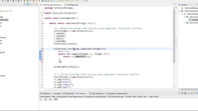Click the Debug launch icon in toolbar
Image resolution: width=198 pixels, height=111 pixels.
point(2,1)
